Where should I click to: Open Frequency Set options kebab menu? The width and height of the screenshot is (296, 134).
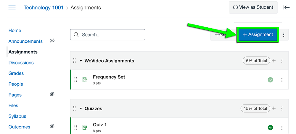282,80
